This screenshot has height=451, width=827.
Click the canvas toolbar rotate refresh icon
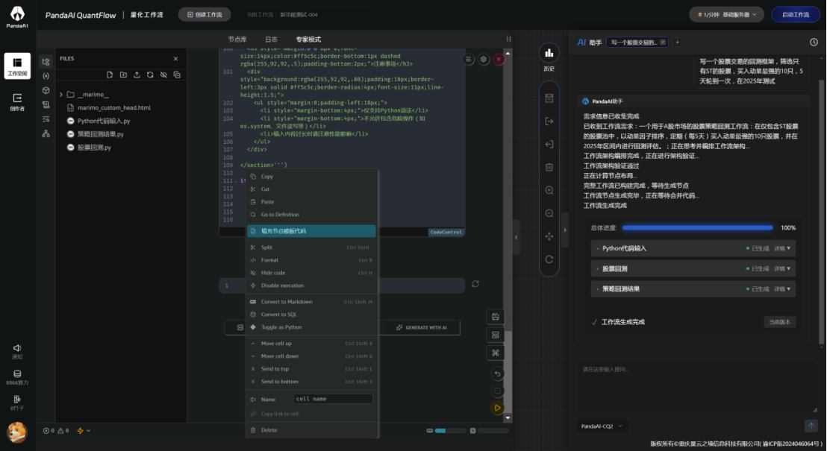click(549, 259)
